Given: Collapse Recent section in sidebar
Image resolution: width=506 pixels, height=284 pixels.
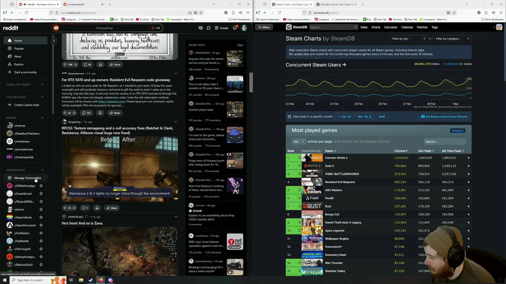Looking at the screenshot, I should click(42, 118).
